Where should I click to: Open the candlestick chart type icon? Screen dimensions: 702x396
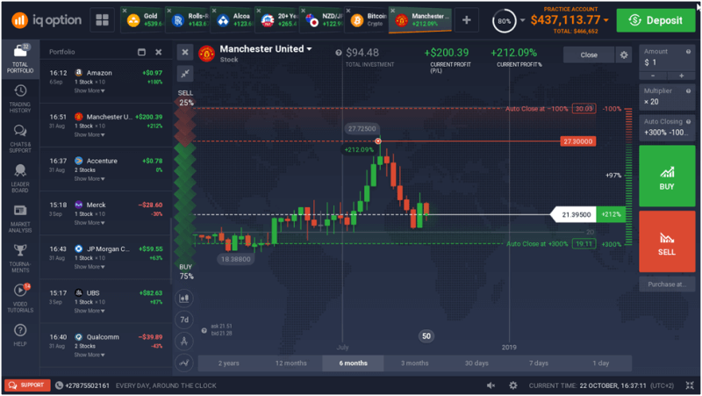pyautogui.click(x=184, y=299)
